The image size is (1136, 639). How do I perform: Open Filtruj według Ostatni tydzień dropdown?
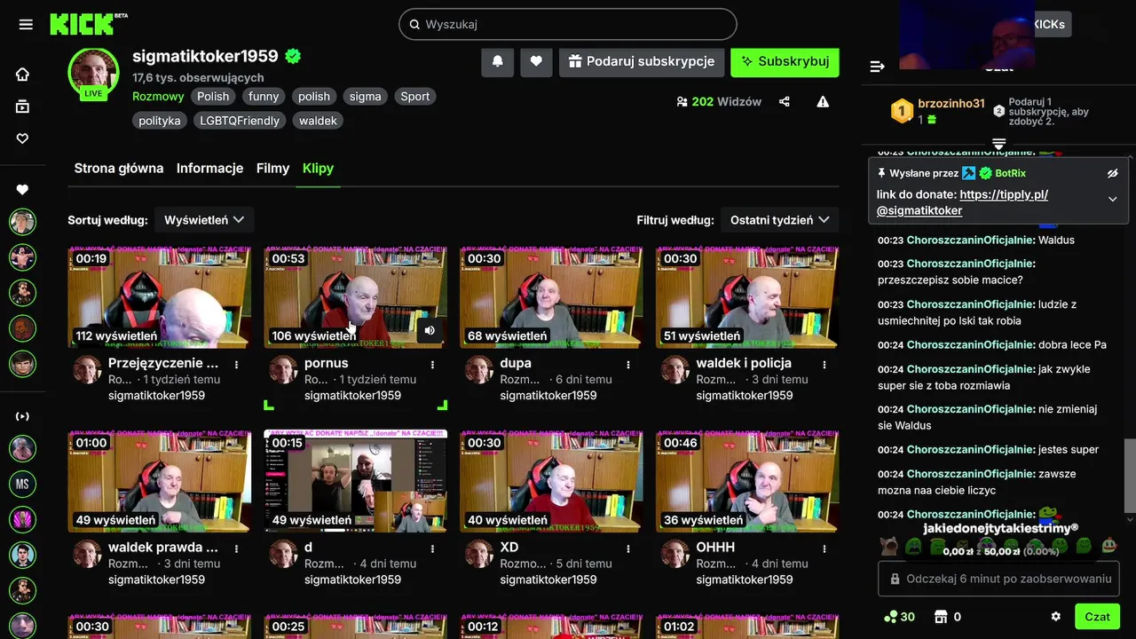779,220
